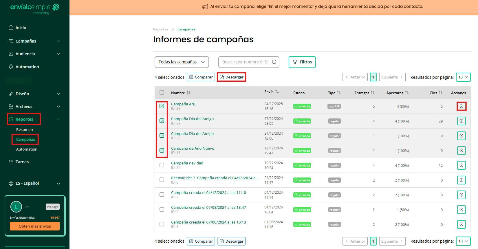Sort campaigns by Nombre column arrows
The image size is (478, 249).
coord(188,93)
